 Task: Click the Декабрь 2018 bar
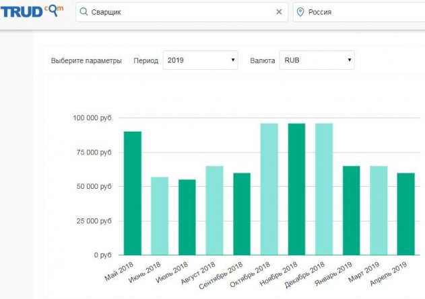(x=324, y=189)
